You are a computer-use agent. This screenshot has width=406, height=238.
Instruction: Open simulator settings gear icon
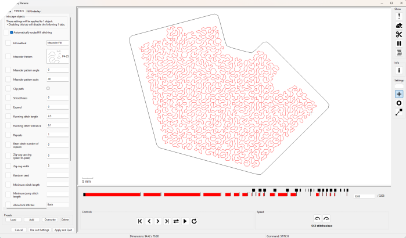(399, 103)
